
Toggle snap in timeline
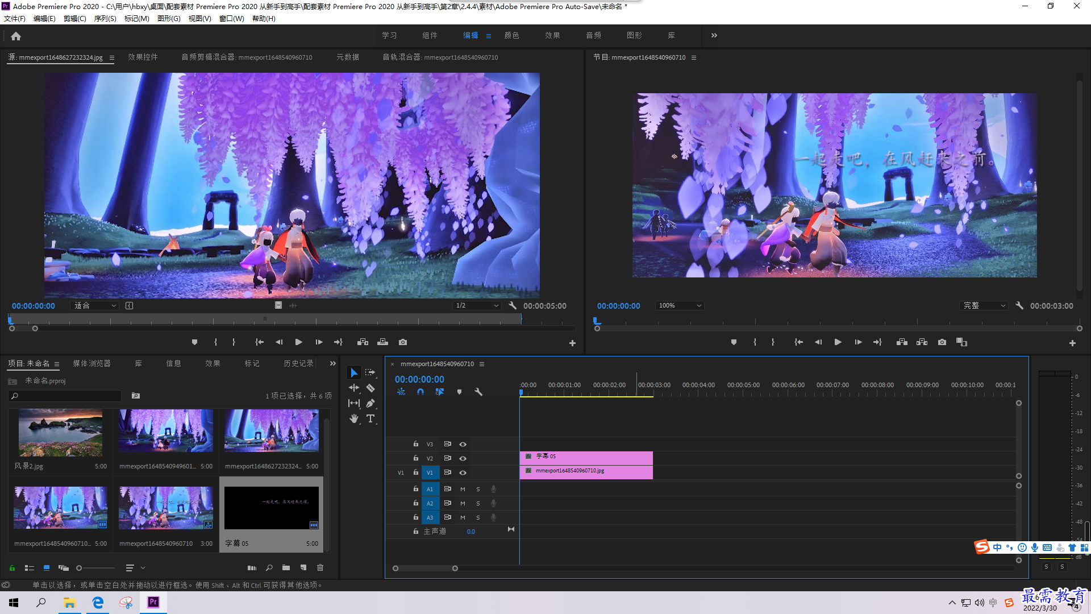click(x=420, y=392)
